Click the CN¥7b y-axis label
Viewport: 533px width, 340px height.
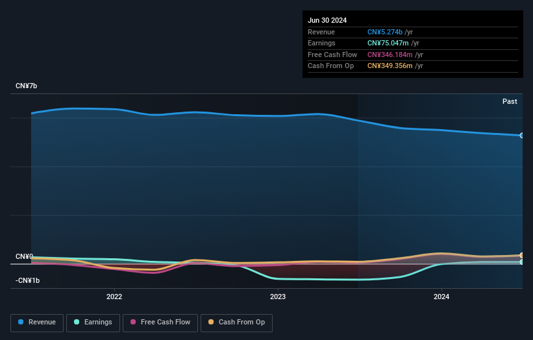[26, 86]
